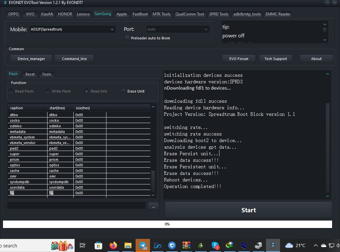Open the EVO Forum button
Viewport: 340px width, 252px height.
pos(239,59)
